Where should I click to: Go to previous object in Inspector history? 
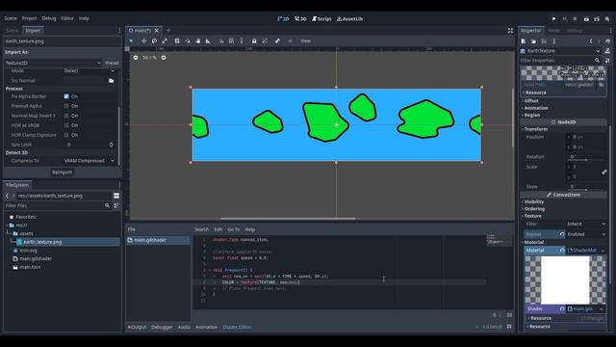(x=591, y=40)
